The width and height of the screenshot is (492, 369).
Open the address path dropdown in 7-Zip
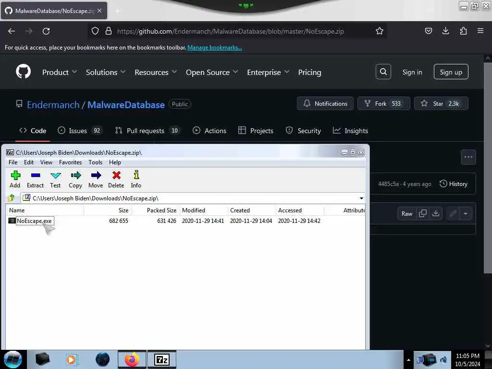click(x=361, y=198)
